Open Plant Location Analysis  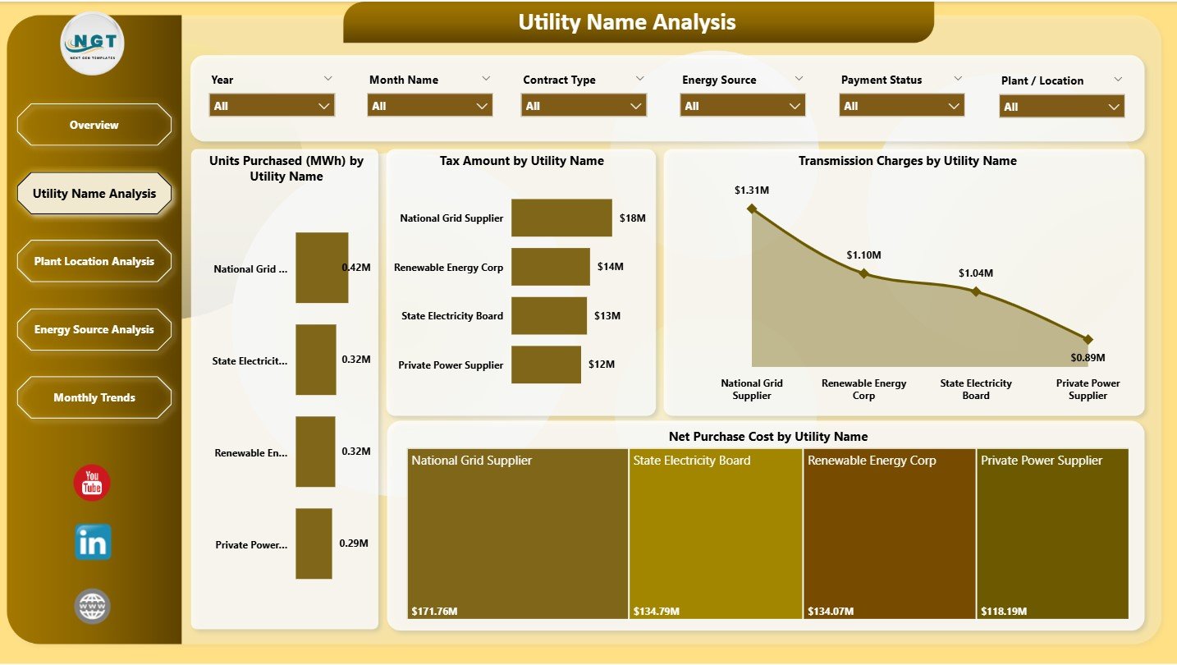pos(94,261)
